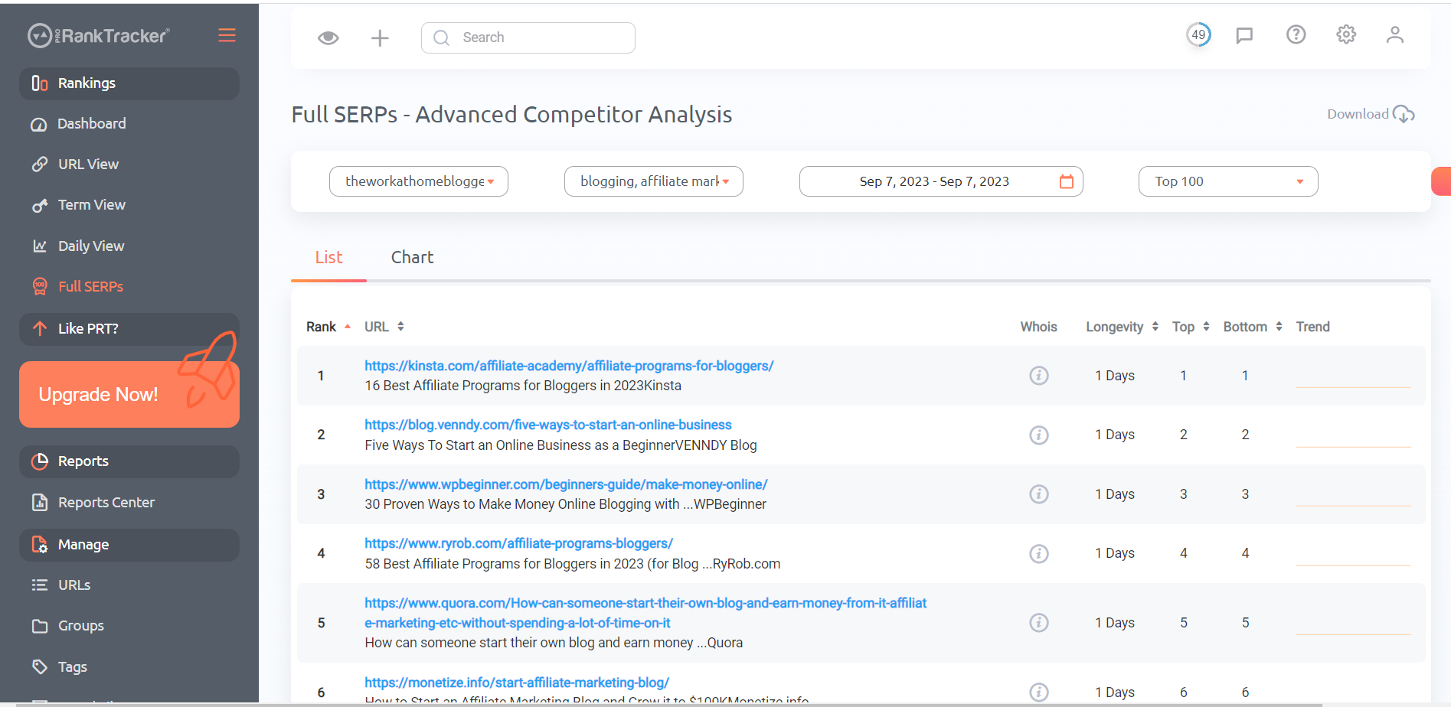The width and height of the screenshot is (1451, 707).
Task: Open Daily View in the sidebar
Action: pos(90,246)
